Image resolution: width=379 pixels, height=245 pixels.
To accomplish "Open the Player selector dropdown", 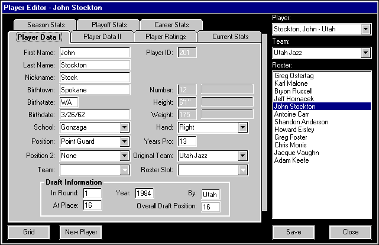I will pos(364,29).
